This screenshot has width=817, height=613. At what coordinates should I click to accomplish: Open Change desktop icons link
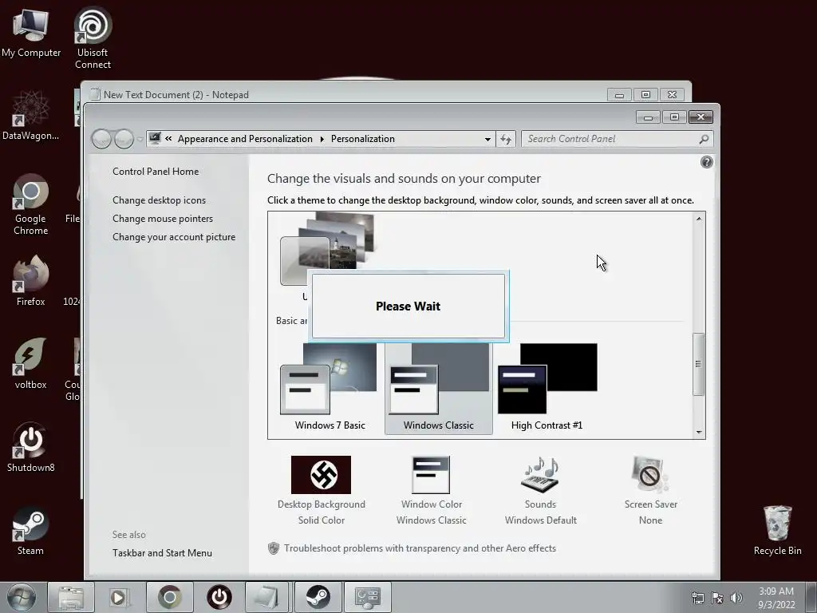pyautogui.click(x=159, y=200)
